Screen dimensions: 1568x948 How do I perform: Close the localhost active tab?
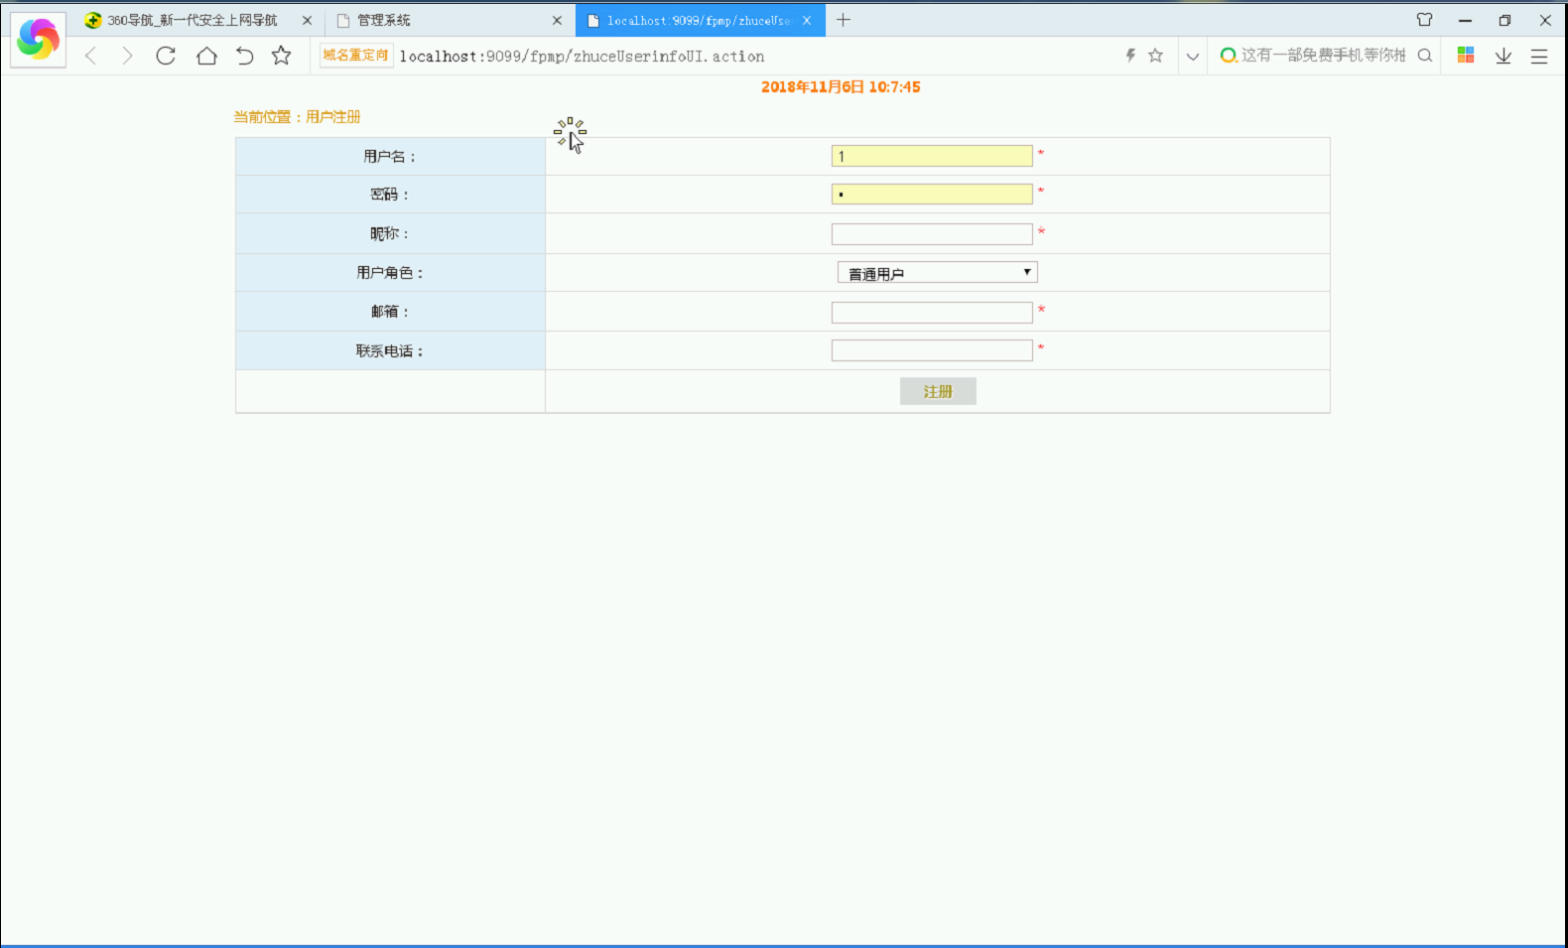807,20
